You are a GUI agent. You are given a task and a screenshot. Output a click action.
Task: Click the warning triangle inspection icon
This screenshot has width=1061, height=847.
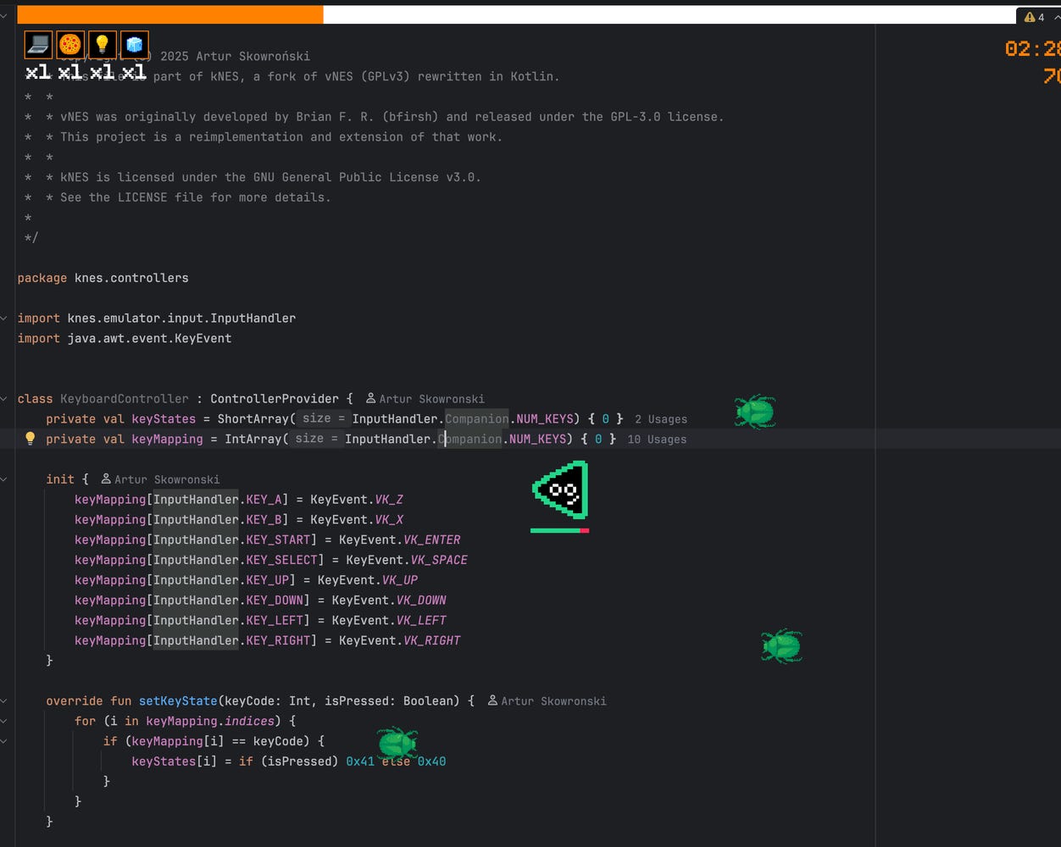pos(1029,17)
